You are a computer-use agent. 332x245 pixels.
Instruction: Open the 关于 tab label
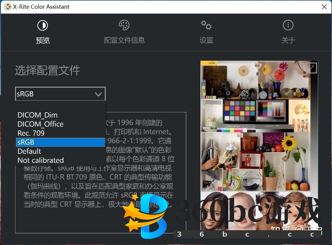pos(288,40)
